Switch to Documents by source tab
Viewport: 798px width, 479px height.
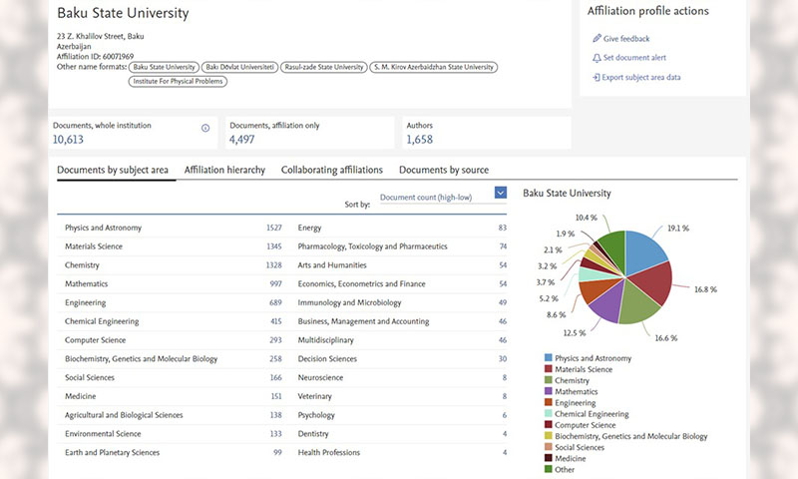444,170
